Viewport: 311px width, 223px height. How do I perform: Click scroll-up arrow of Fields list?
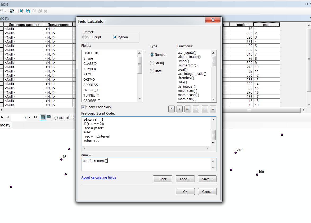coord(140,53)
